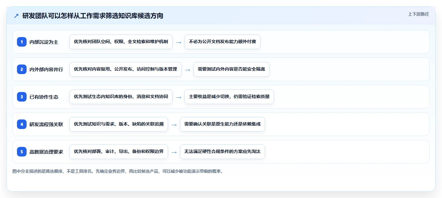Click the arrow icon beside the title
The image size is (442, 198).
point(16,16)
